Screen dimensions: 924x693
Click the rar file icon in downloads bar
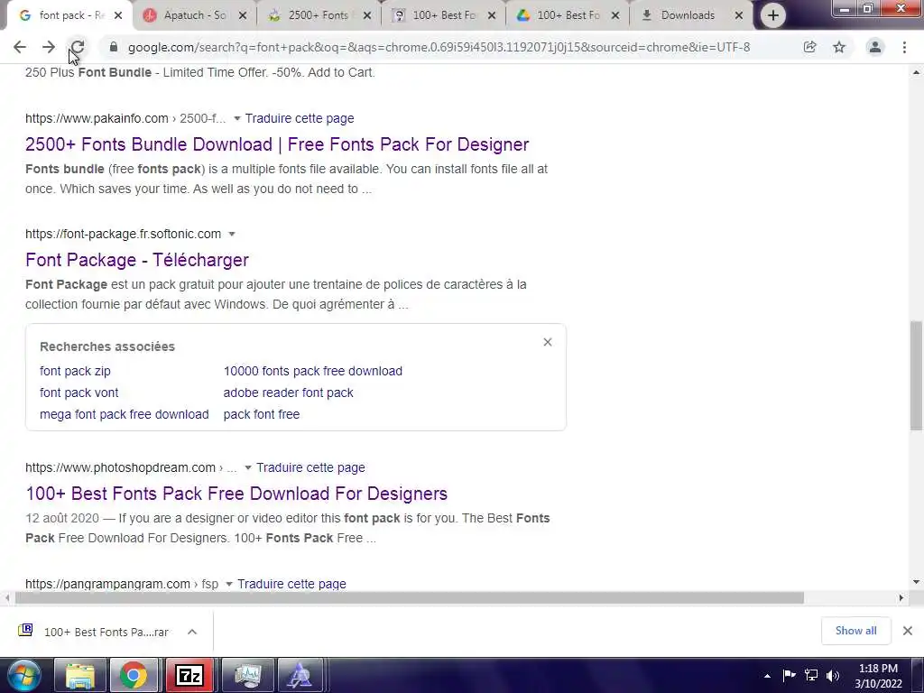coord(25,630)
